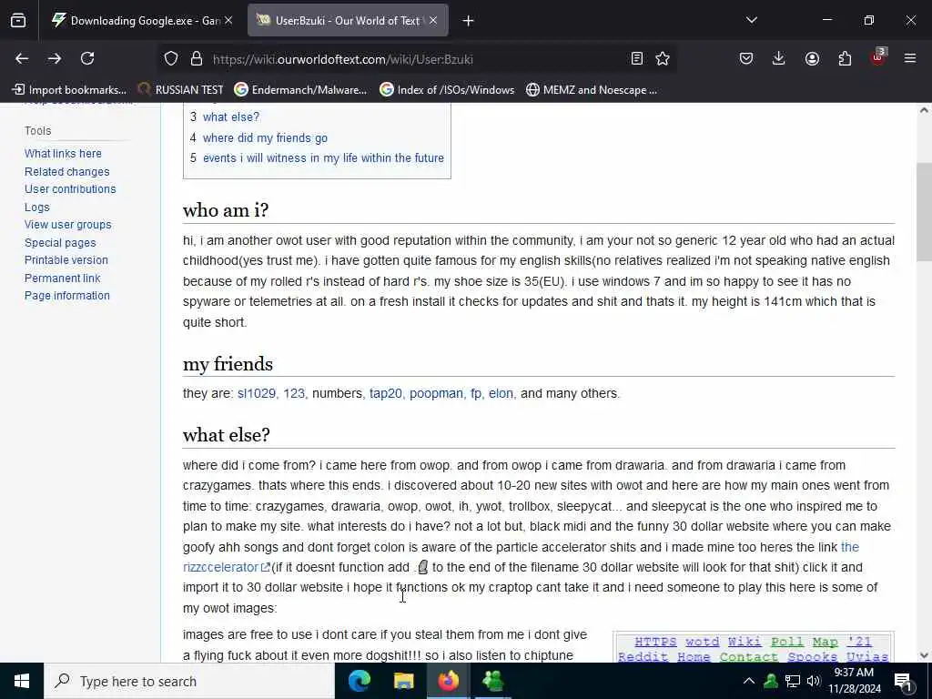Screen dimensions: 932x699
Task: Open the tracking protection shield icon
Action: (171, 59)
